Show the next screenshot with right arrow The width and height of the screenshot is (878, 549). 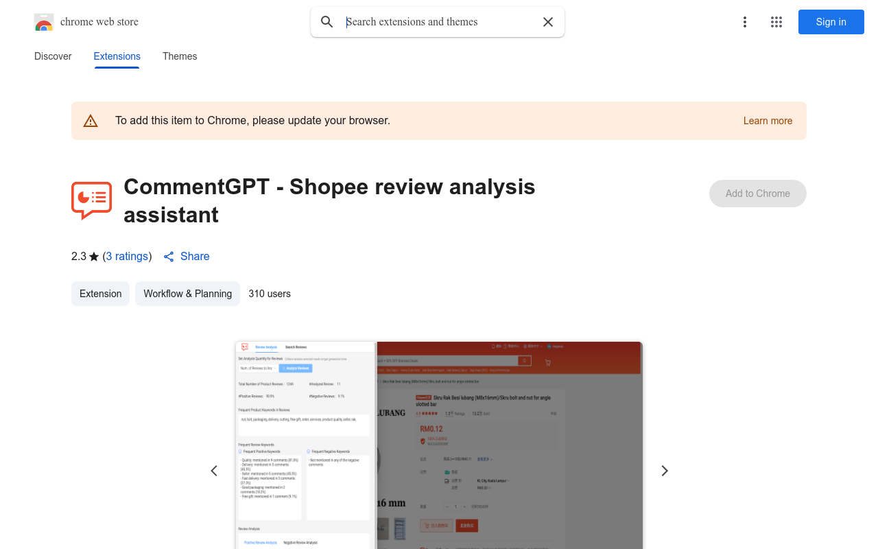[x=664, y=471]
